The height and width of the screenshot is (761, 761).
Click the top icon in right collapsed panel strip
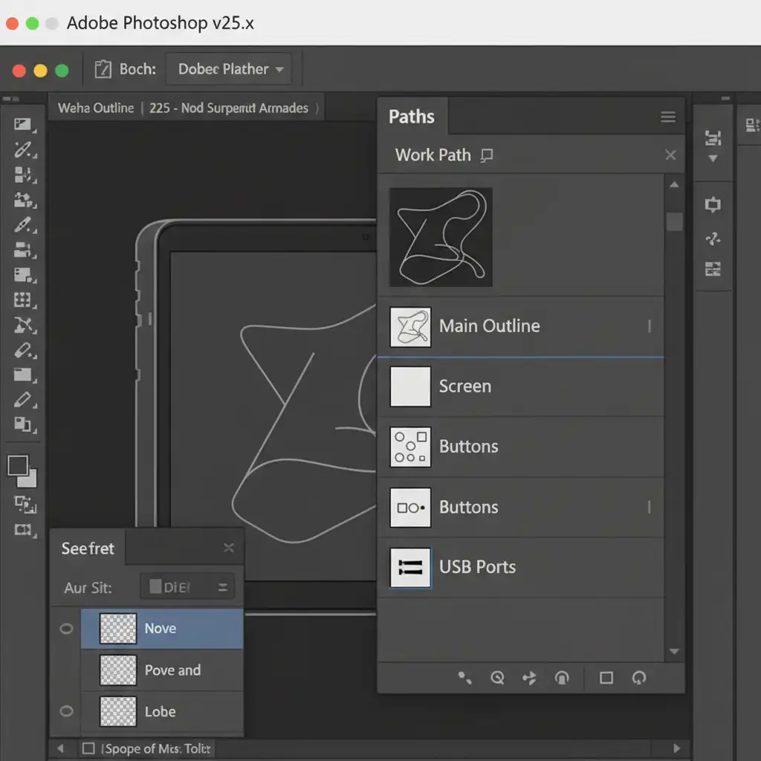click(x=713, y=138)
